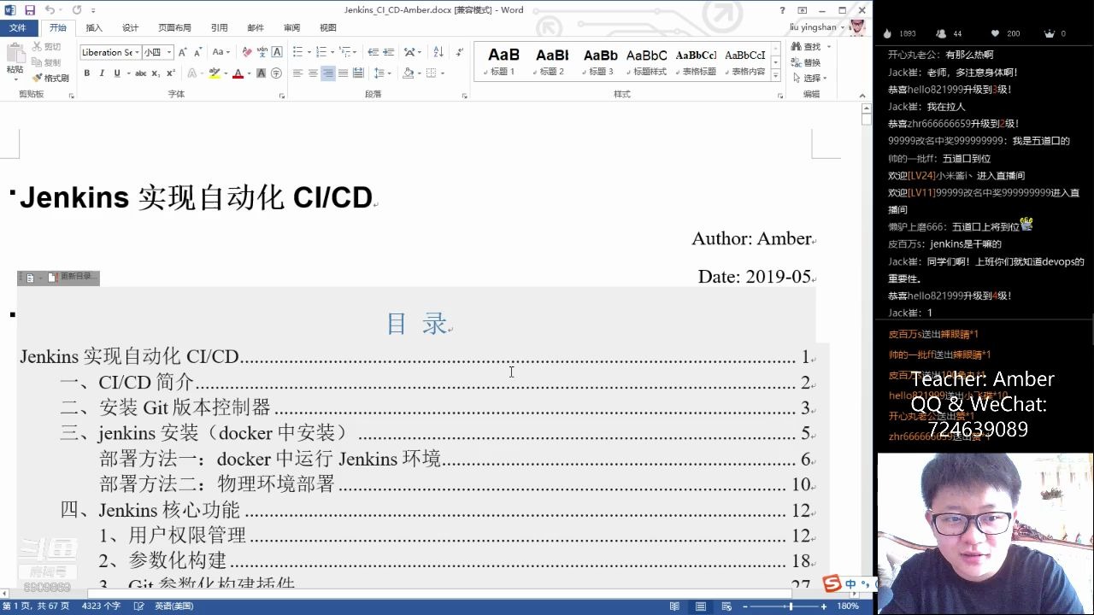This screenshot has height=615, width=1094.
Task: Cut selection with 剪切
Action: pos(46,47)
